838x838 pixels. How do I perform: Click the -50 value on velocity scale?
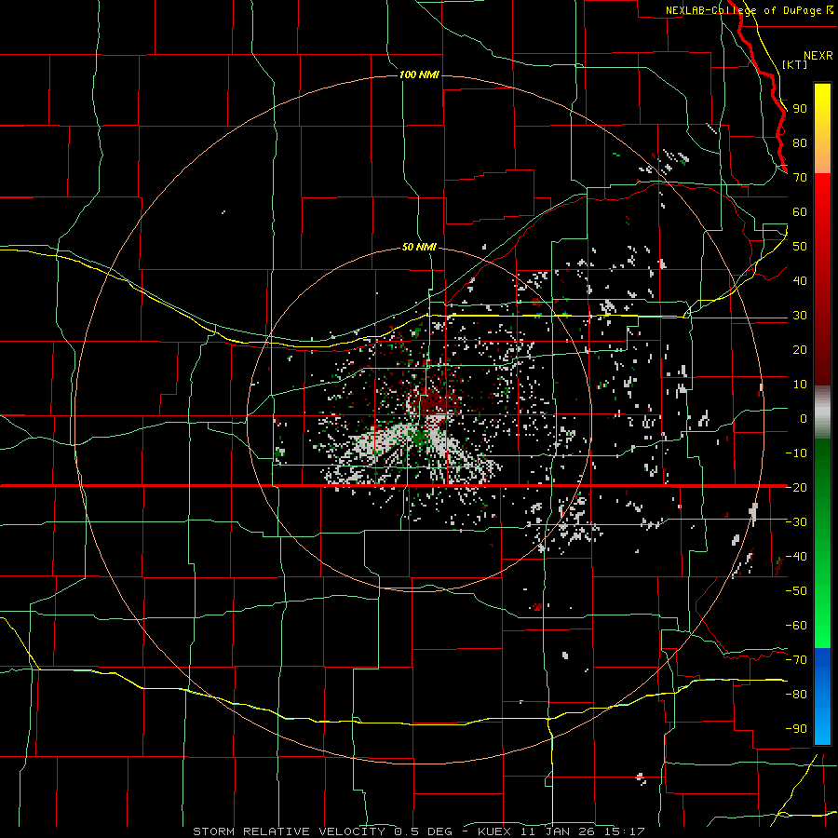796,591
